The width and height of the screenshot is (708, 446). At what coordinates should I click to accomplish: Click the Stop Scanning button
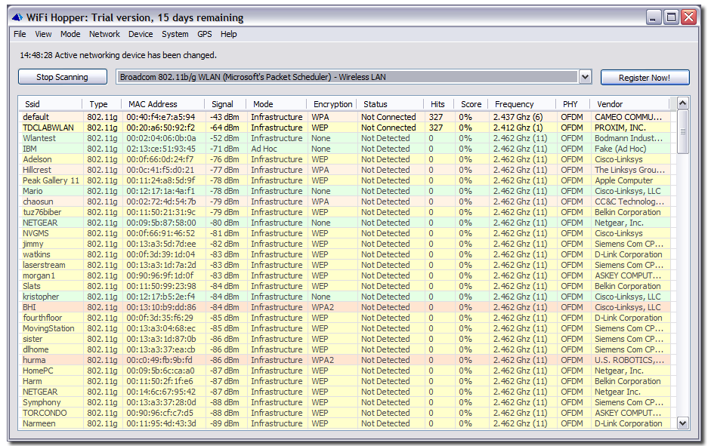coord(62,77)
